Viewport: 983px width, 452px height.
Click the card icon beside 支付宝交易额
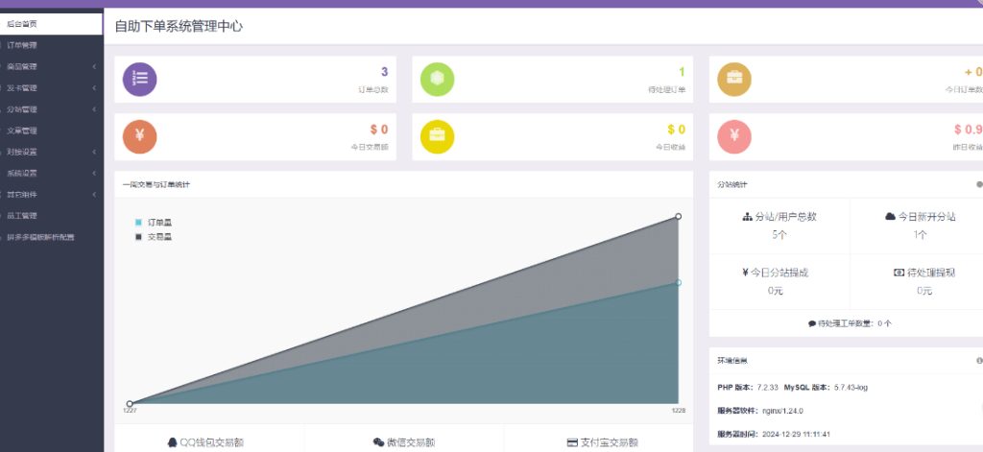click(x=572, y=442)
